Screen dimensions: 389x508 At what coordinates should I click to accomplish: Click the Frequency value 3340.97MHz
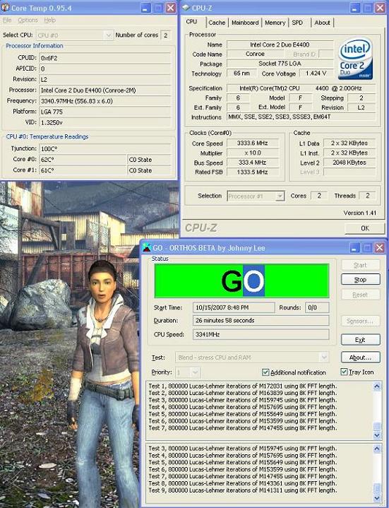105,101
